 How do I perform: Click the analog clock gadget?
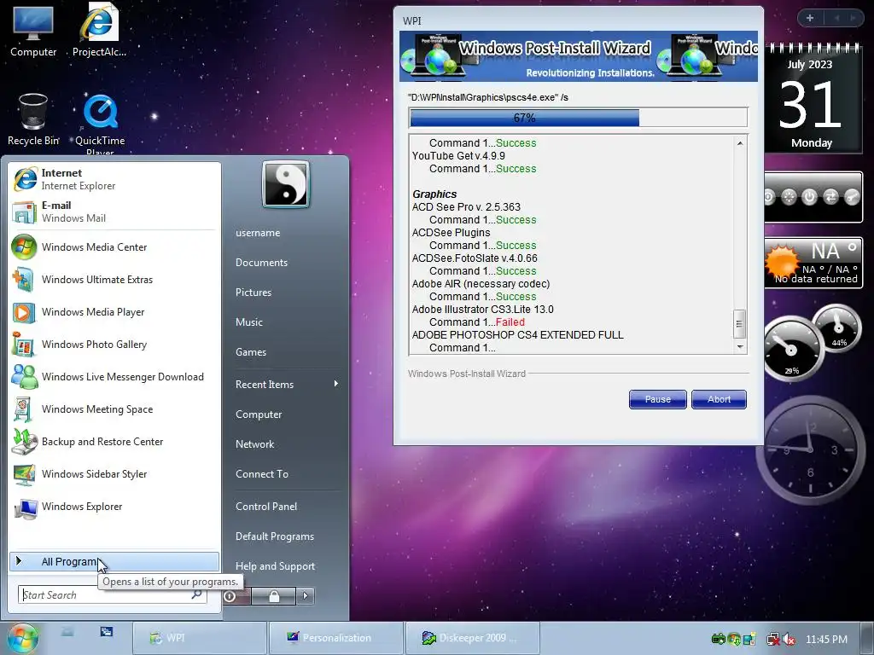pos(811,450)
